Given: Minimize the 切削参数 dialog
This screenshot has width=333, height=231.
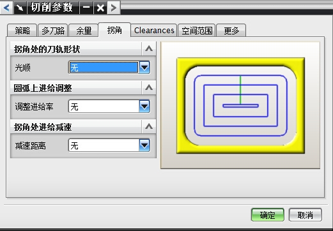Looking at the screenshot, I should pos(86,8).
